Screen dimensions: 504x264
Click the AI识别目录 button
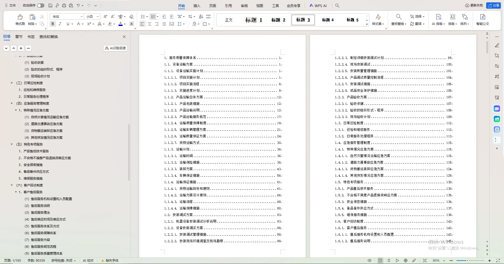(115, 48)
